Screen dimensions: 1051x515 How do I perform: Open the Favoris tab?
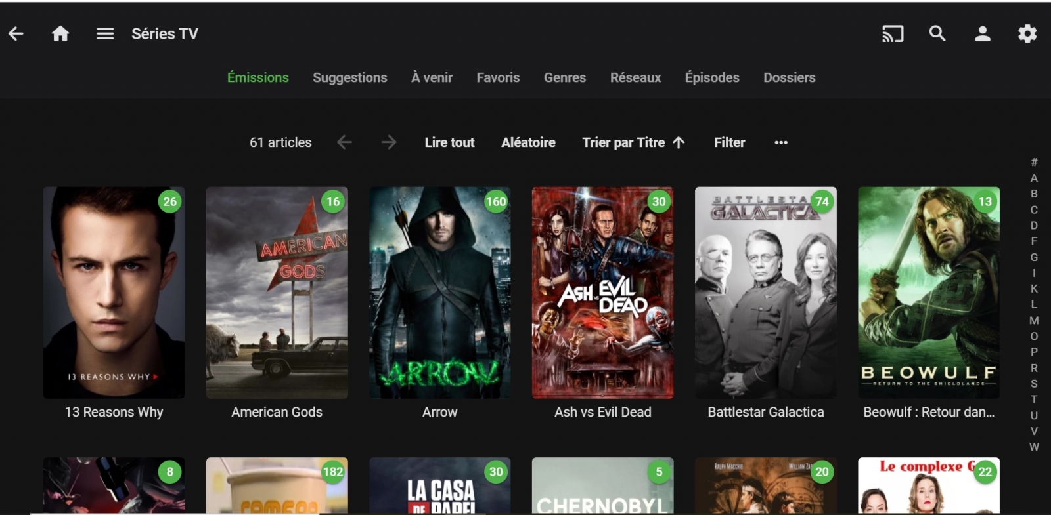pyautogui.click(x=498, y=77)
